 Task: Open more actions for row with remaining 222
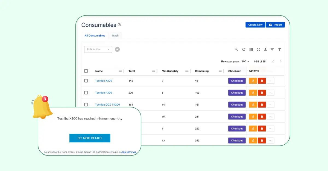click(271, 129)
